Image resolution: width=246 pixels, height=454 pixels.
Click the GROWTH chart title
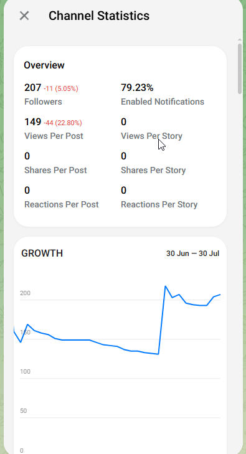[x=42, y=253]
